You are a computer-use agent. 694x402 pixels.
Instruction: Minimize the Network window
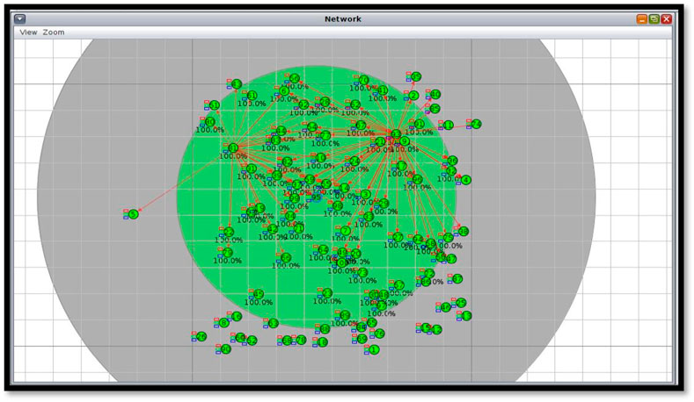coord(642,19)
